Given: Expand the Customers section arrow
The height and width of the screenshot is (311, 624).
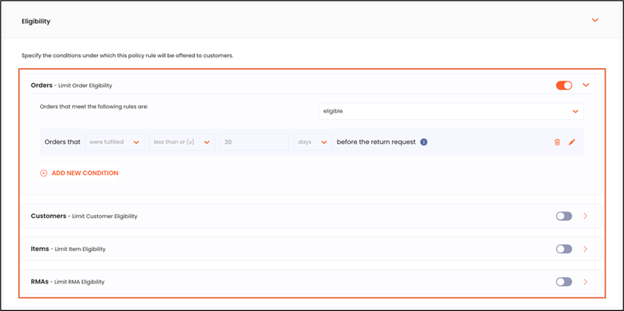Looking at the screenshot, I should [x=585, y=216].
